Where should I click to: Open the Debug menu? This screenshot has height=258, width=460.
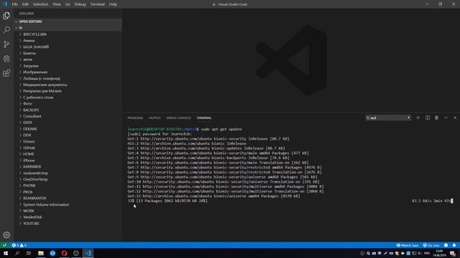[x=80, y=4]
